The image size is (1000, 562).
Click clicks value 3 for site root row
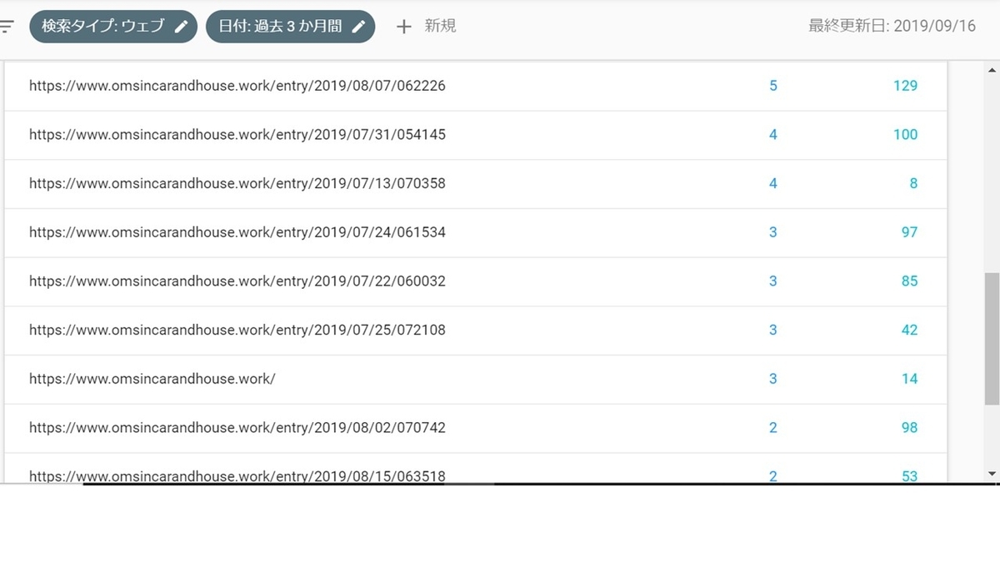click(x=773, y=379)
